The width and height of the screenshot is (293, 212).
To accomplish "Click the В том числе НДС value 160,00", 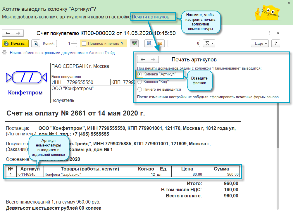I will point(231,189).
